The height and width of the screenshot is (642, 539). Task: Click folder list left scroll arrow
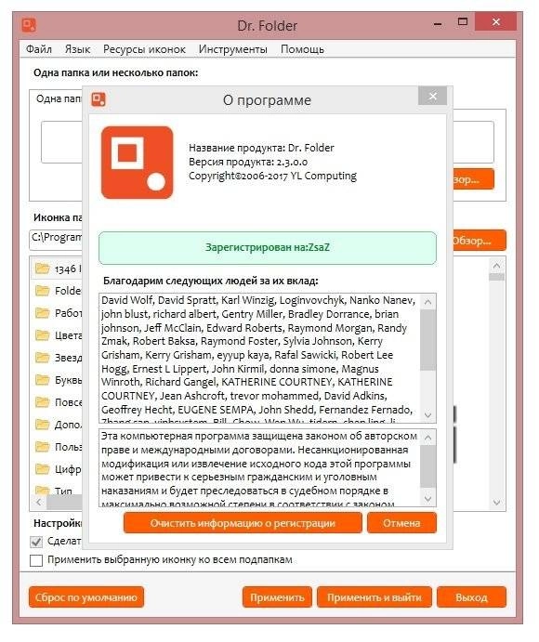[x=39, y=502]
